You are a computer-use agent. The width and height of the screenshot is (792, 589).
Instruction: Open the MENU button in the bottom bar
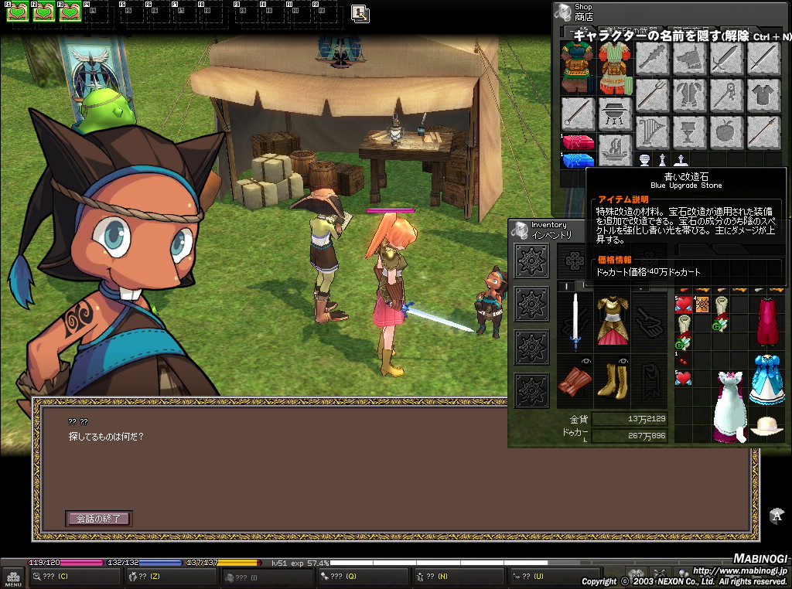[13, 578]
